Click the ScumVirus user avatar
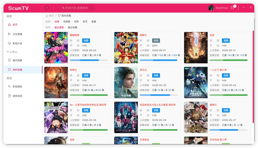Image resolution: width=258 pixels, height=148 pixels. pos(211,8)
